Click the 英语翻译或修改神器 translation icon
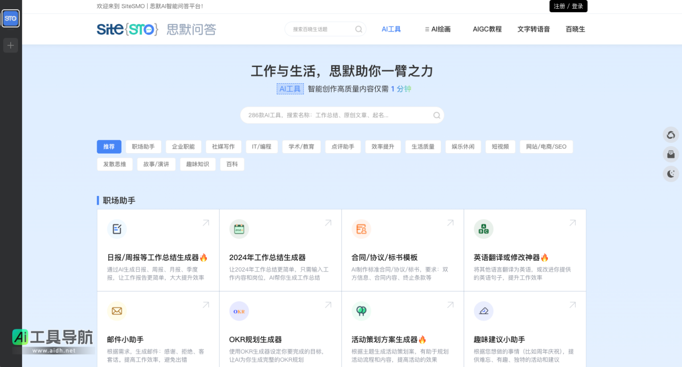The image size is (682, 367). (x=484, y=229)
